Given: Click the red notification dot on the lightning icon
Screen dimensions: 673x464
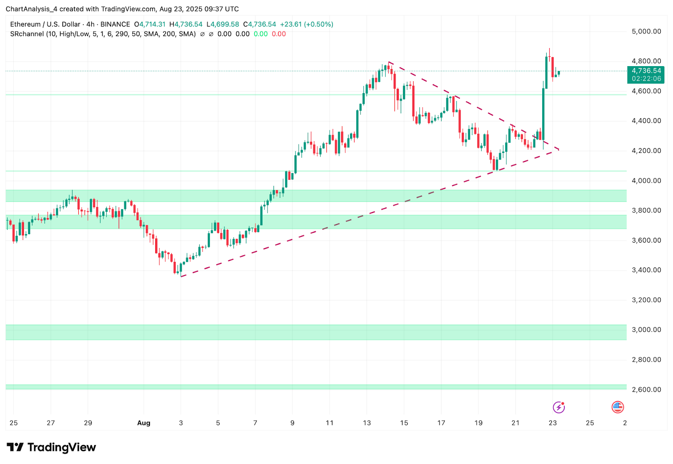Looking at the screenshot, I should tap(563, 403).
